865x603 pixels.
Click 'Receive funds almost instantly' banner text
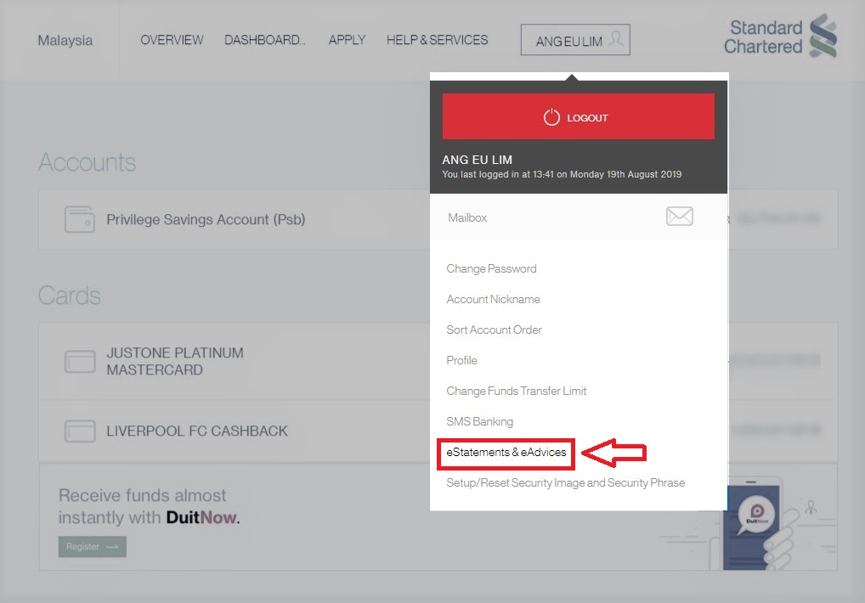149,506
